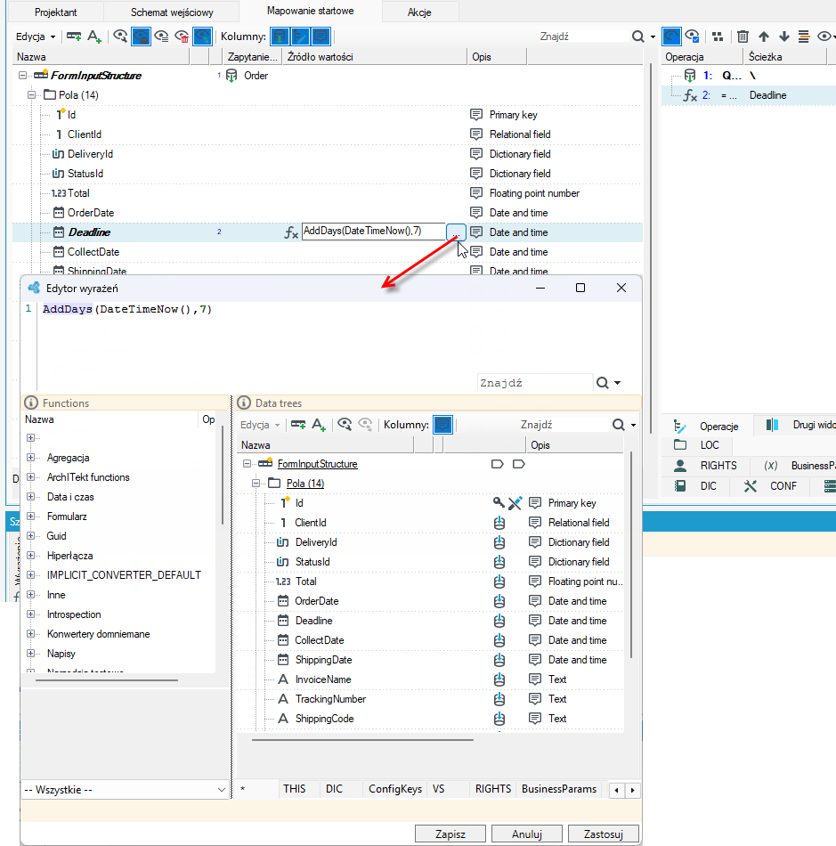Move operation down with the down arrow

[784, 37]
